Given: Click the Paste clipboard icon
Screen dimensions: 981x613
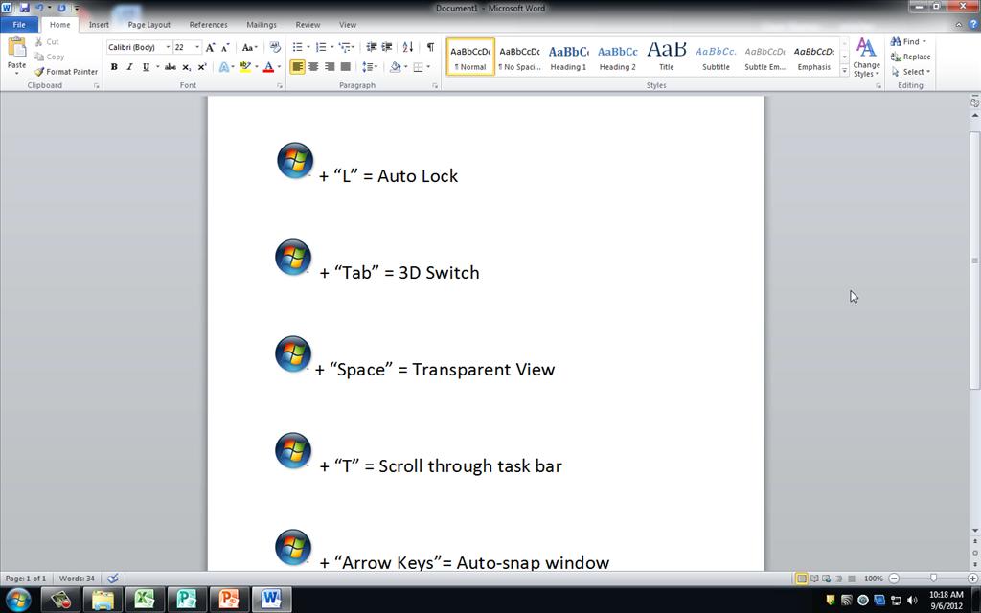Looking at the screenshot, I should point(17,48).
